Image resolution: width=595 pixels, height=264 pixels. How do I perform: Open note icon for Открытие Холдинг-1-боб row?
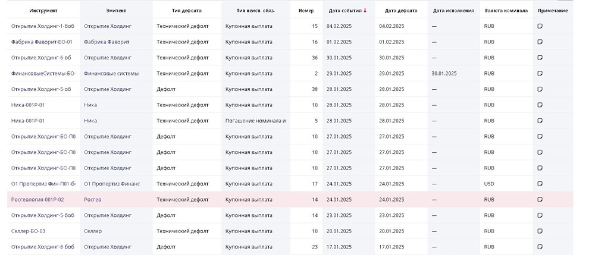(x=540, y=26)
